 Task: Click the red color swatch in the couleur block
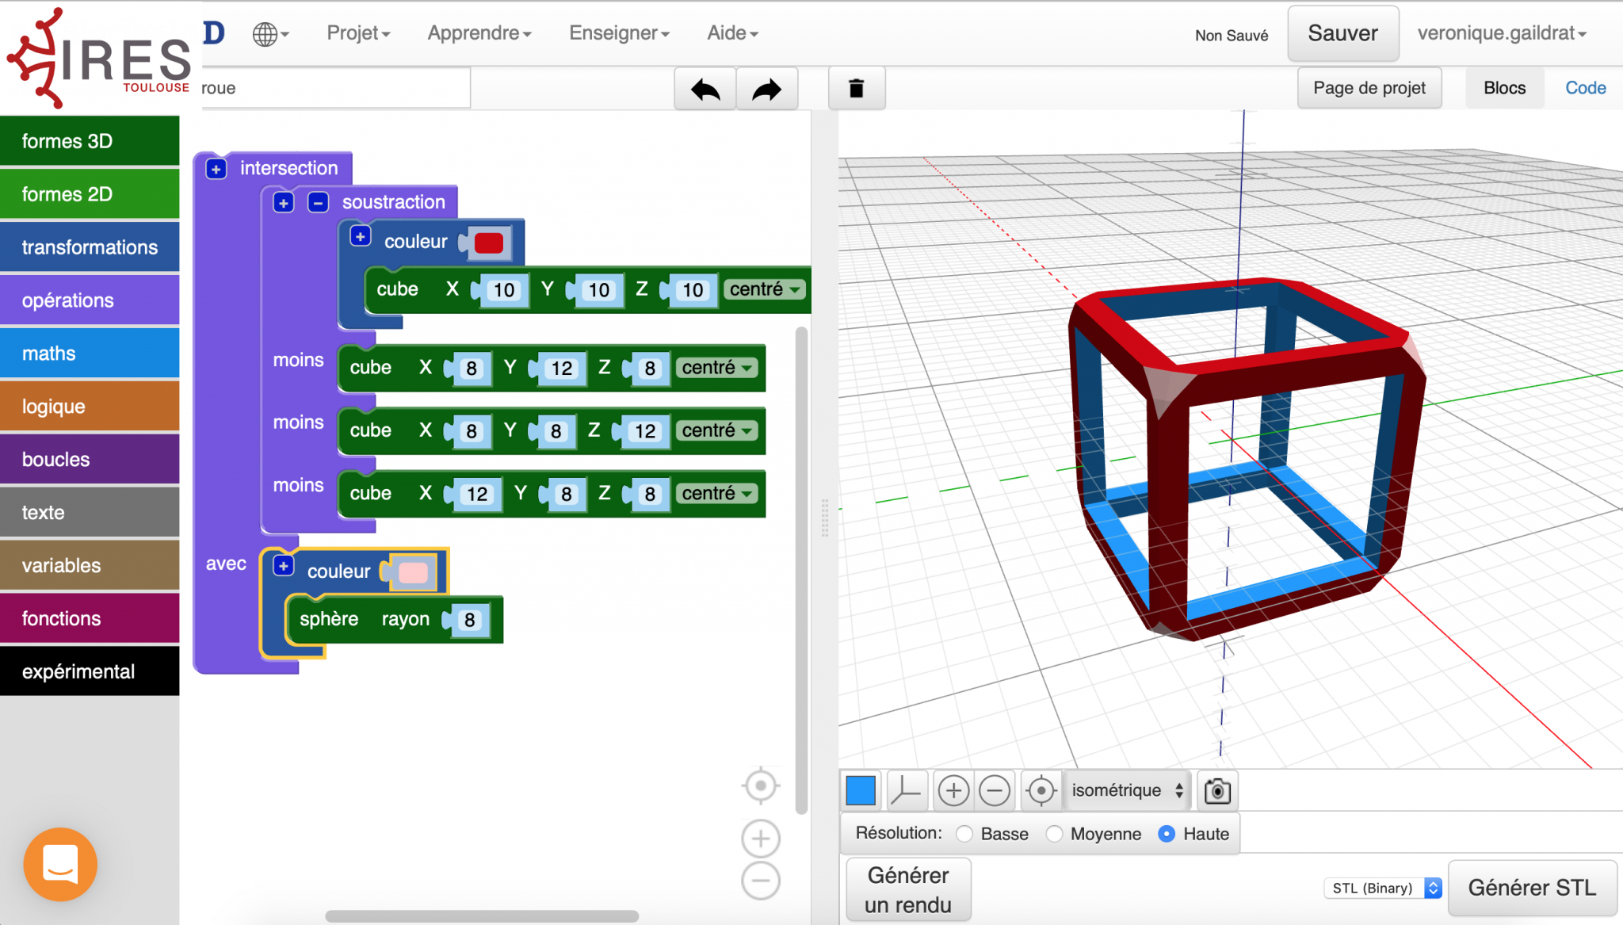tap(490, 242)
